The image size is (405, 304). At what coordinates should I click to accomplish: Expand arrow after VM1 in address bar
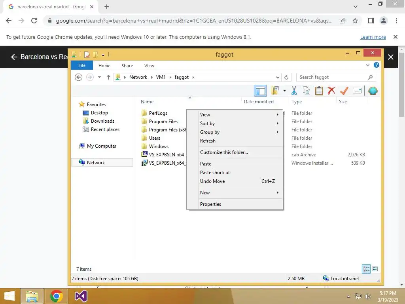coord(170,77)
